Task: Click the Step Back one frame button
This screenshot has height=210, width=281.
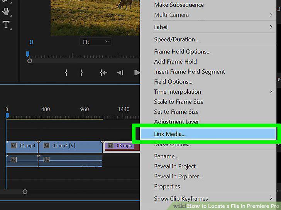Action: coord(120,73)
